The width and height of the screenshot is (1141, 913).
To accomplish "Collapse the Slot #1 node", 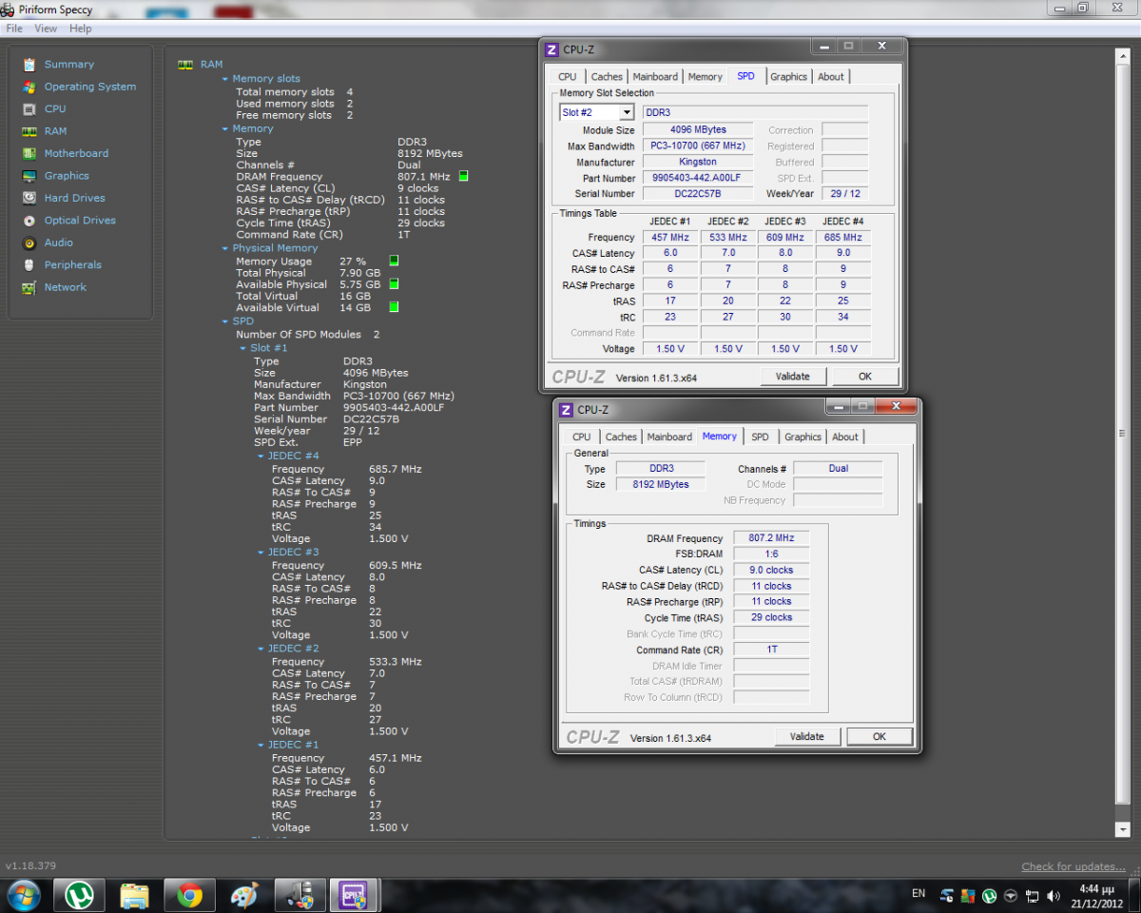I will click(242, 348).
